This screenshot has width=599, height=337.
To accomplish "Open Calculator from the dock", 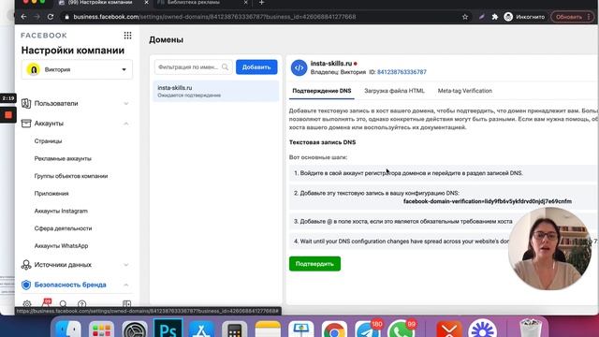I will pyautogui.click(x=234, y=329).
